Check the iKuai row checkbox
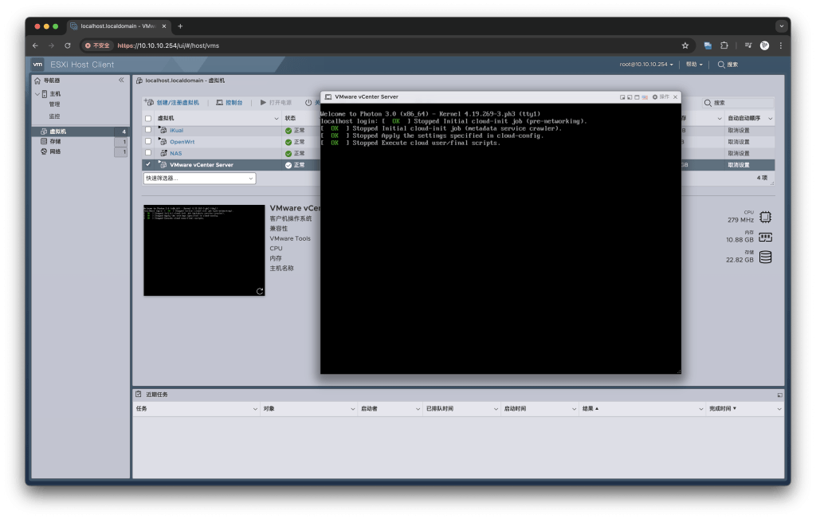The width and height of the screenshot is (816, 519). (x=148, y=130)
